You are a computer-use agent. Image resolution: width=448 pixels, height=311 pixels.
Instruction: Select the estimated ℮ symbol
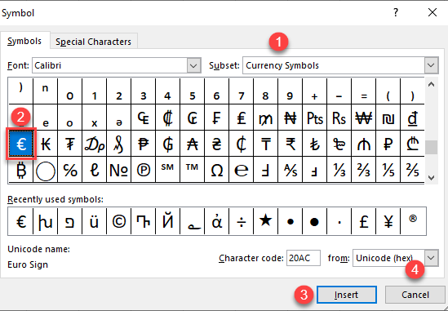[242, 170]
